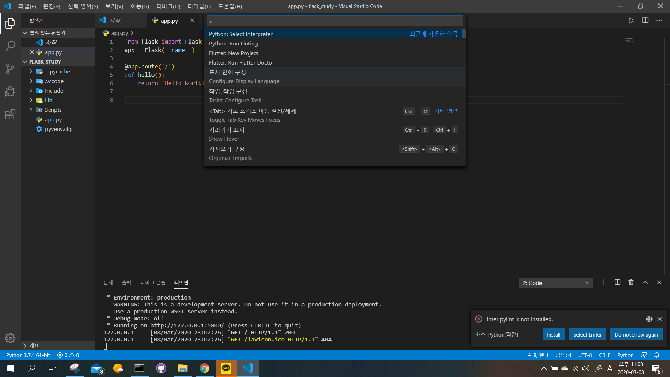670x377 pixels.
Task: Toggle errors and warnings status indicator
Action: point(68,355)
